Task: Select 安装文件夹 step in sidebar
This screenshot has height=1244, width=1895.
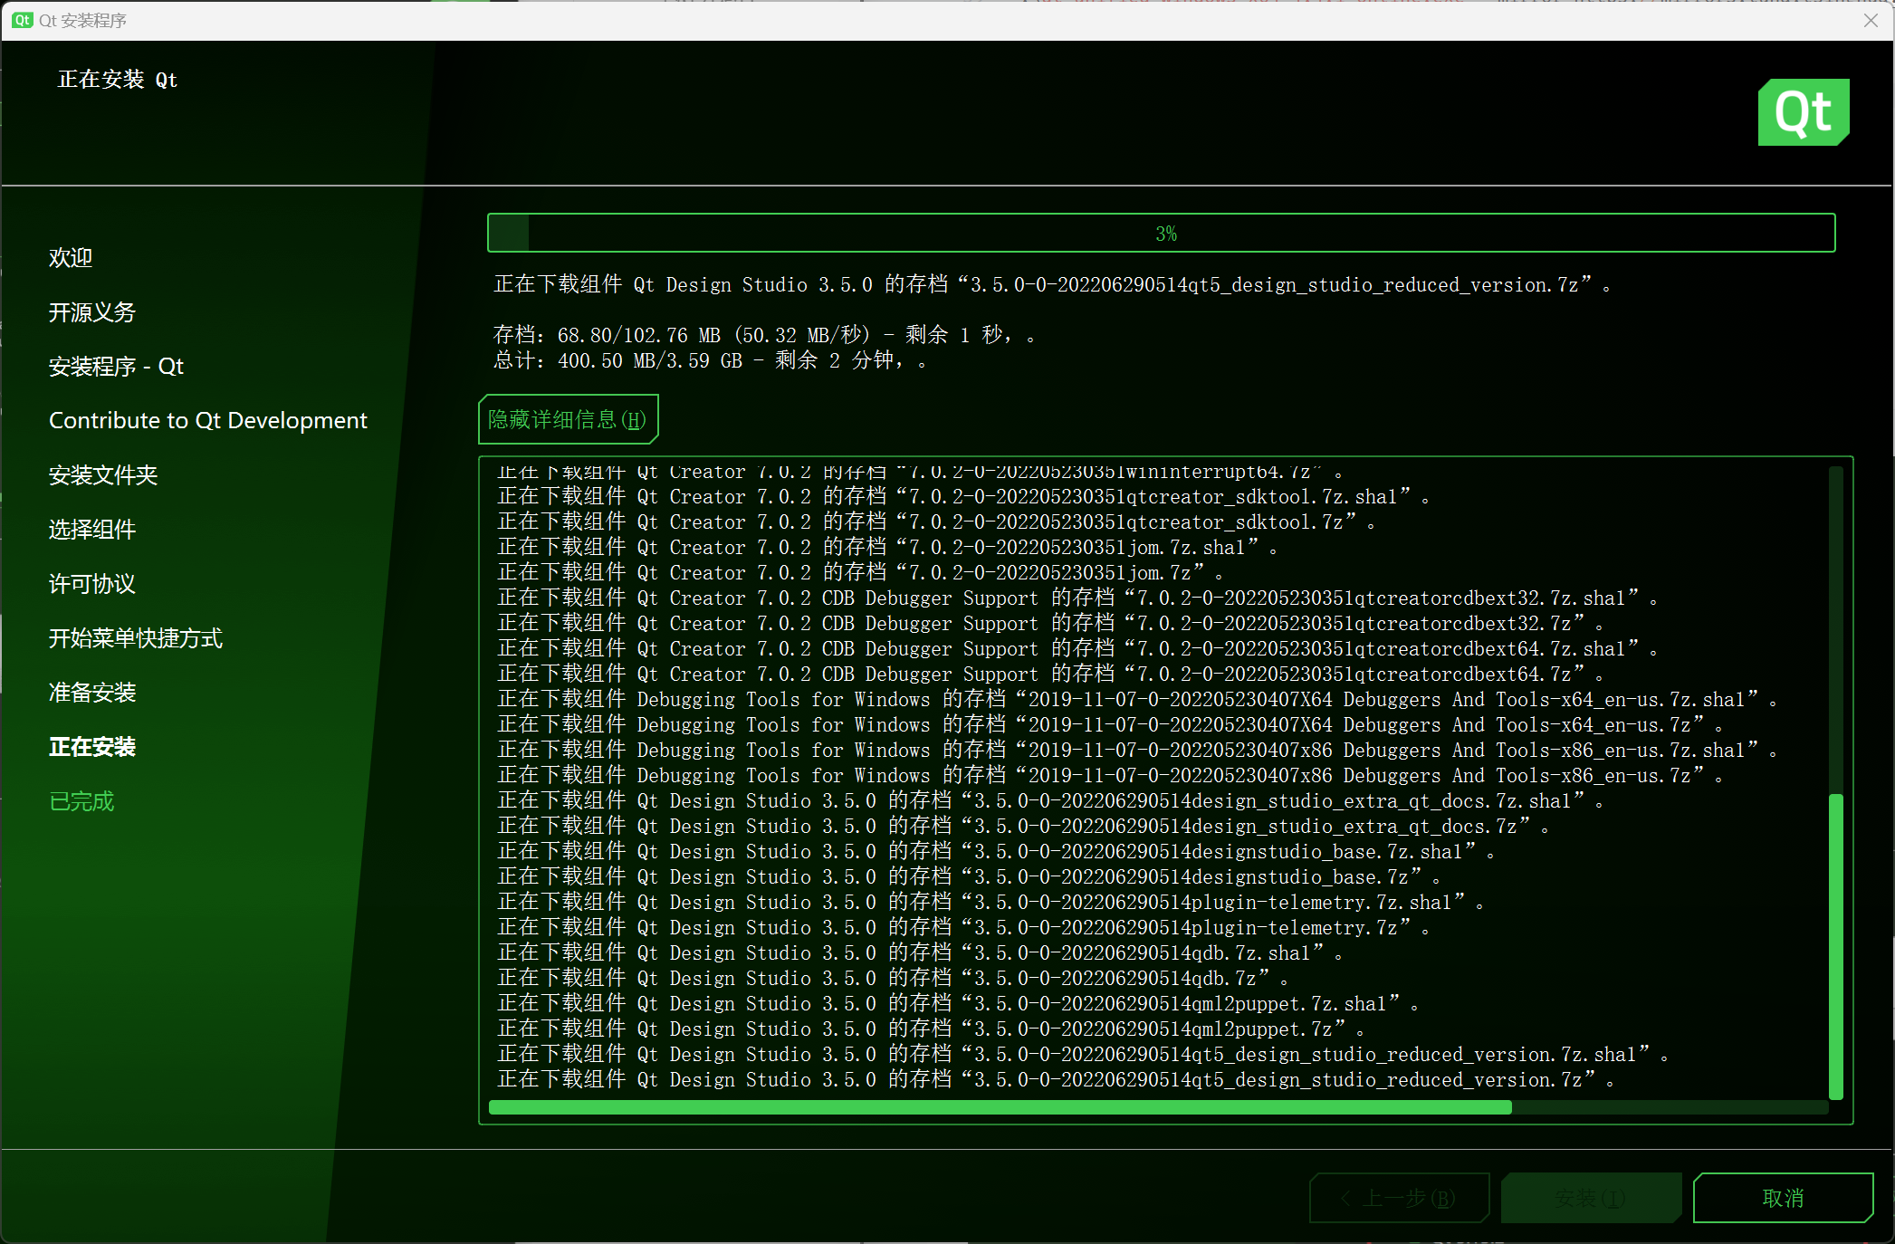Action: 103,475
